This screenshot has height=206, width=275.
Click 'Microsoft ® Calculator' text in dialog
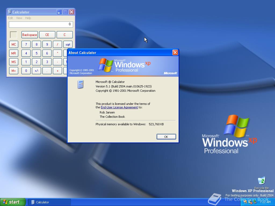point(110,82)
